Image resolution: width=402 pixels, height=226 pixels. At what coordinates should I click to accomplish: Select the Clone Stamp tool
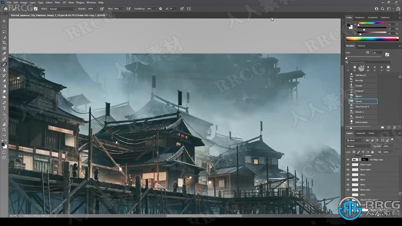pyautogui.click(x=4, y=70)
